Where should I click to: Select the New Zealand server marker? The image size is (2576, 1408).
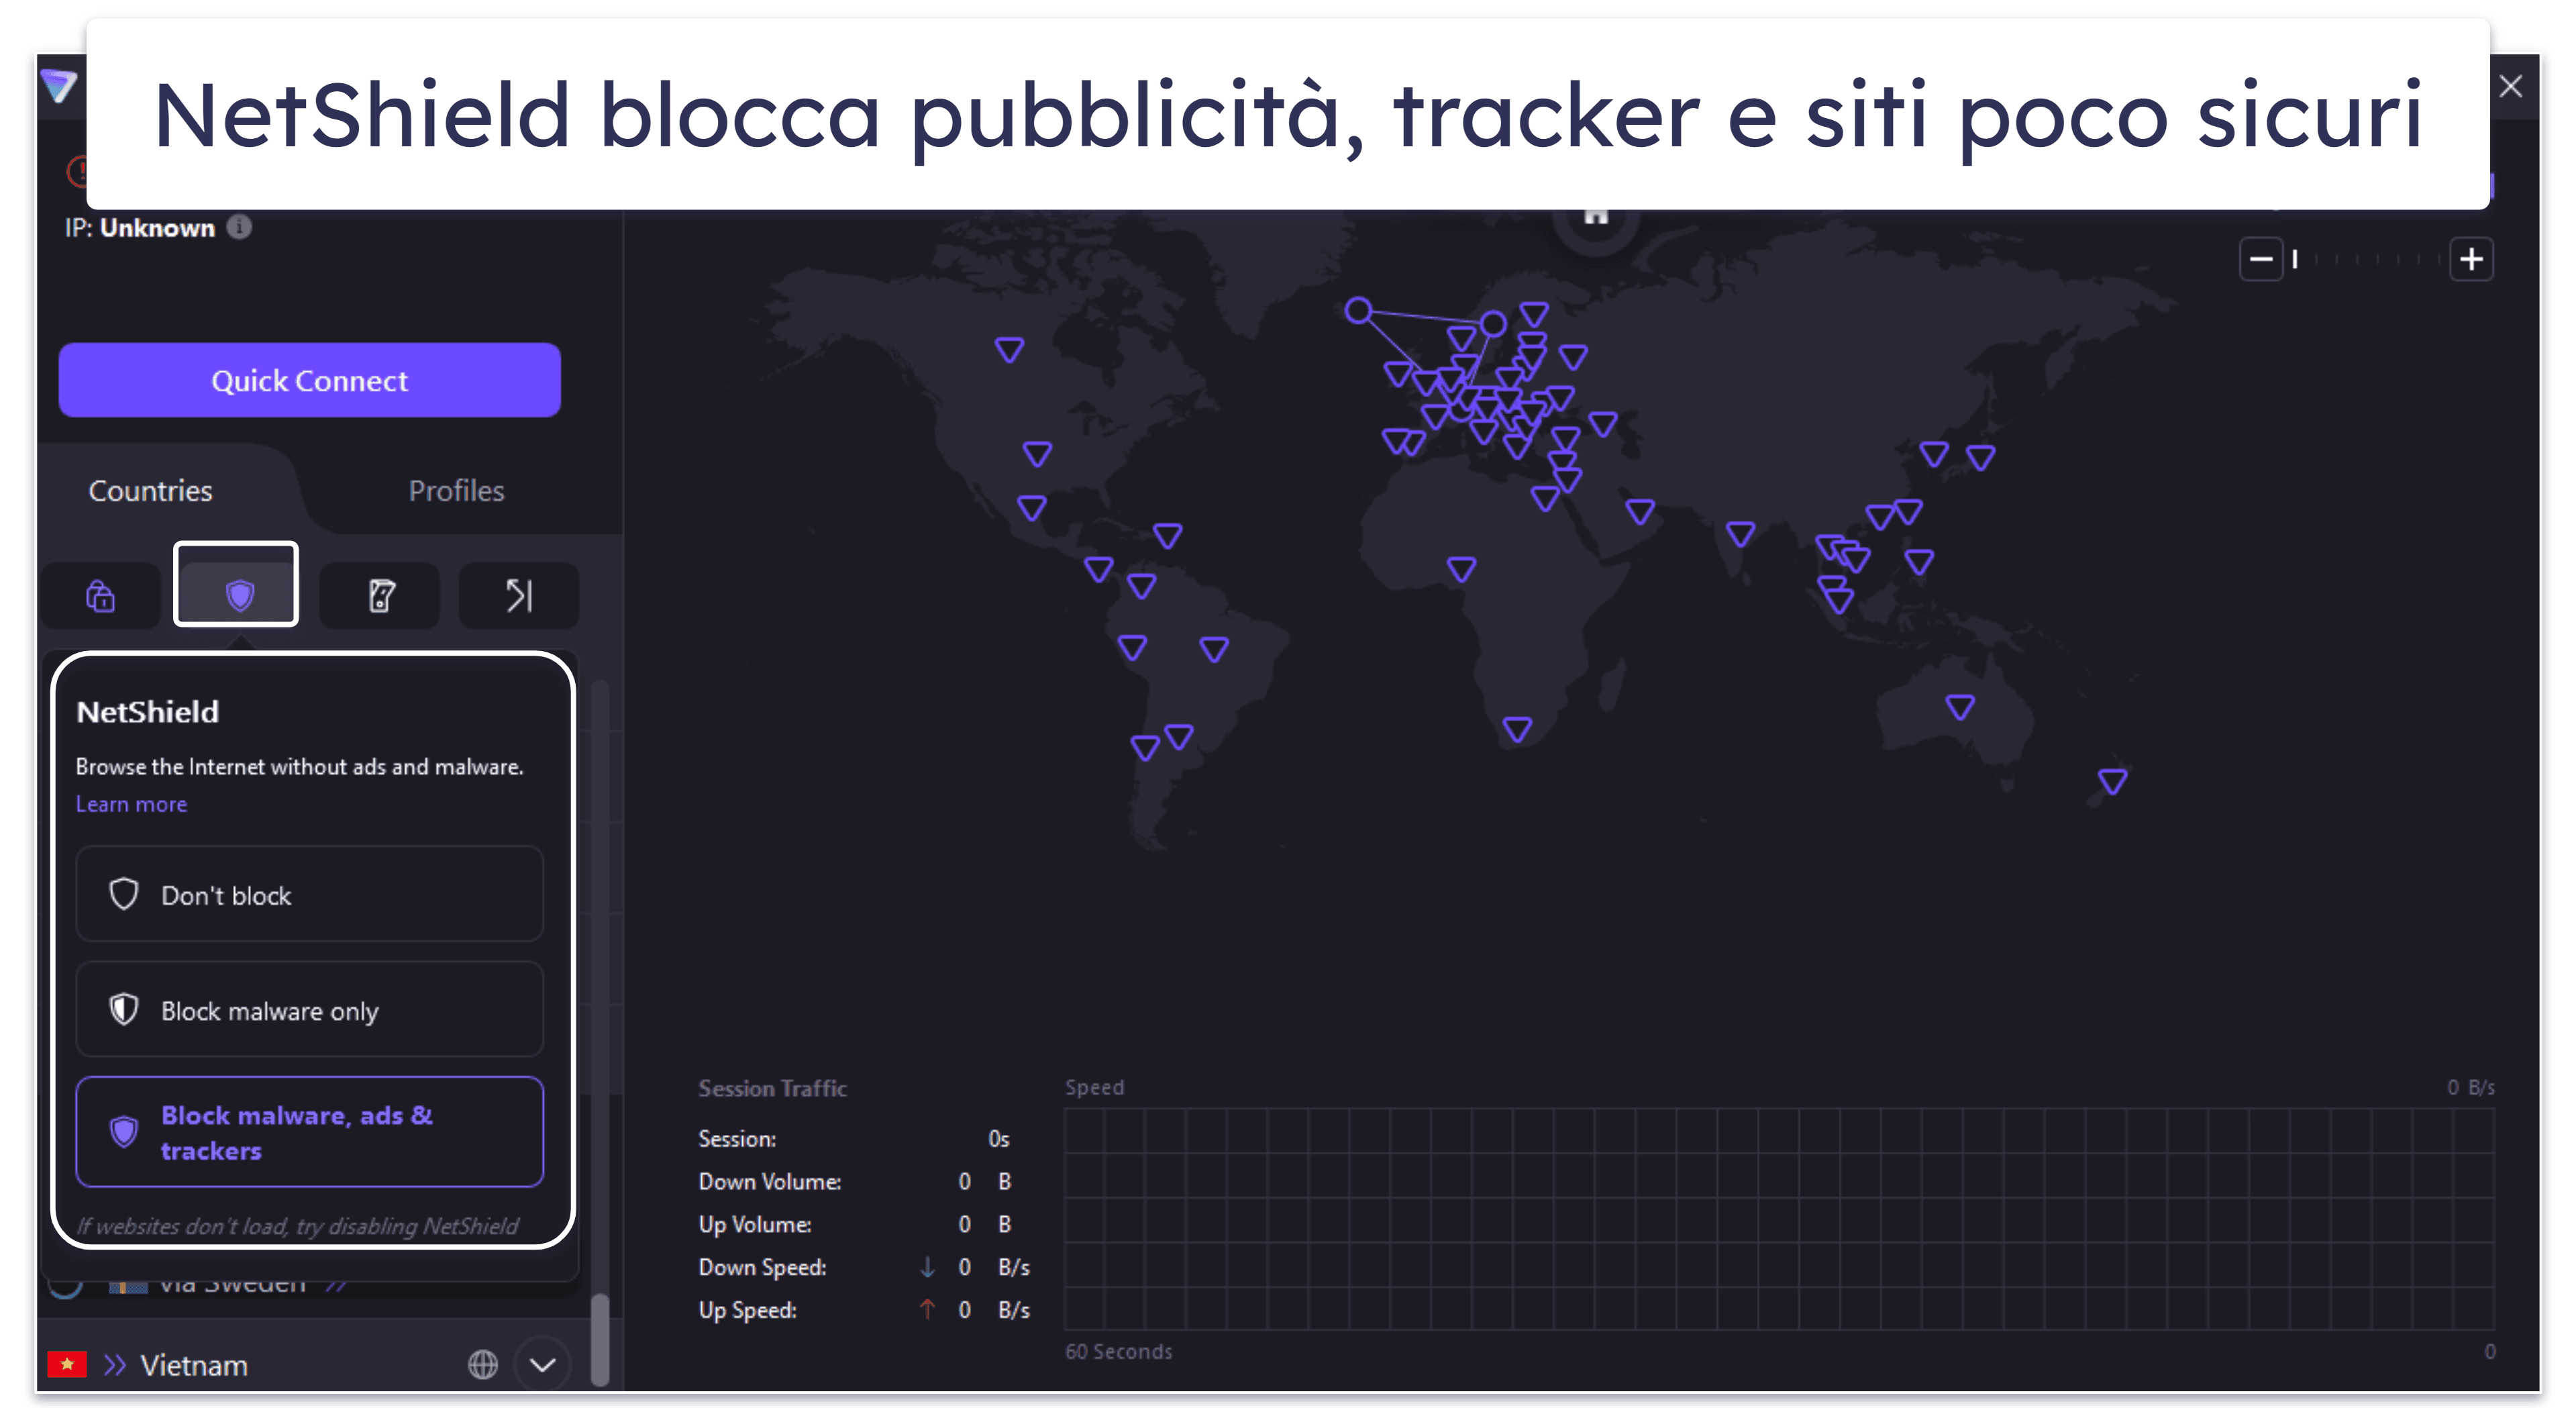point(2112,781)
